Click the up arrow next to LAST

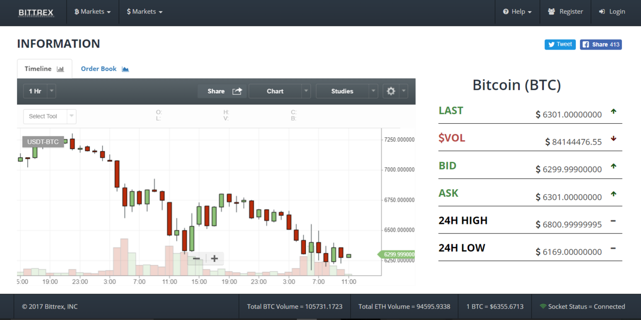[613, 111]
